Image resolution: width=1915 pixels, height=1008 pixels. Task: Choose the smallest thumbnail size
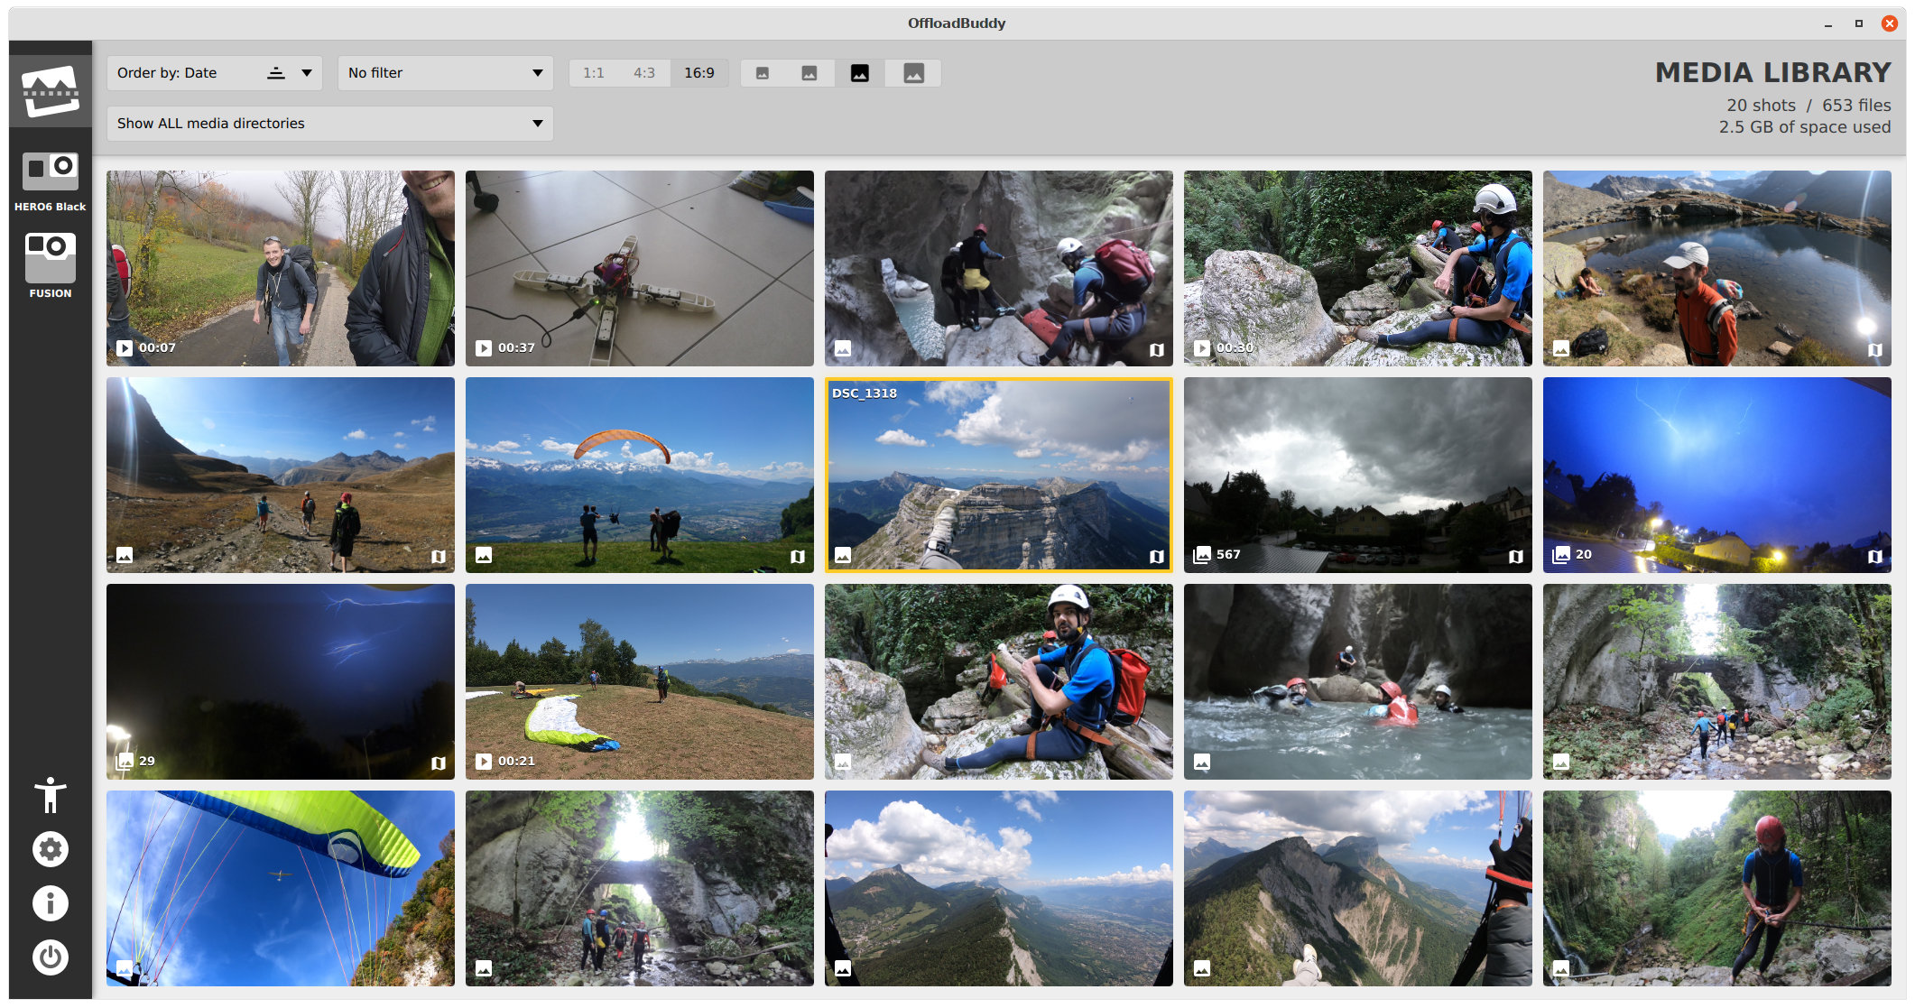click(763, 73)
